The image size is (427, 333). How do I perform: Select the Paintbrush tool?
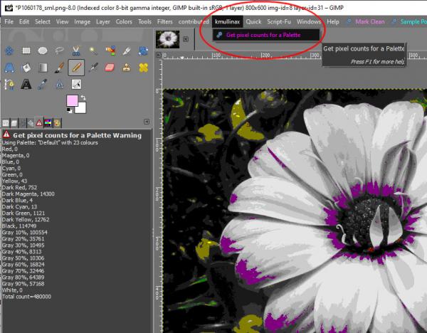point(59,68)
